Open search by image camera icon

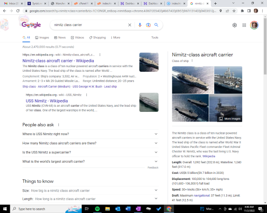[x=148, y=25]
